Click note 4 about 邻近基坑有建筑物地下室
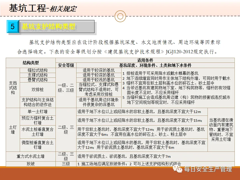 (176, 90)
